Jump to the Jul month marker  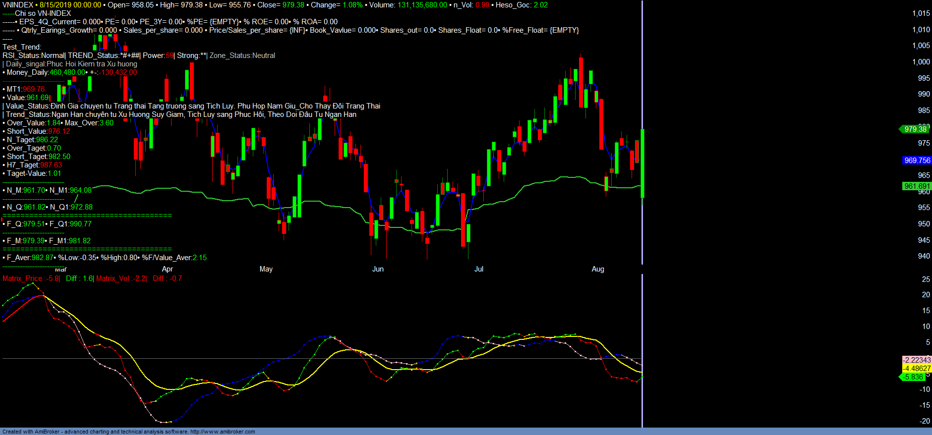[x=479, y=269]
